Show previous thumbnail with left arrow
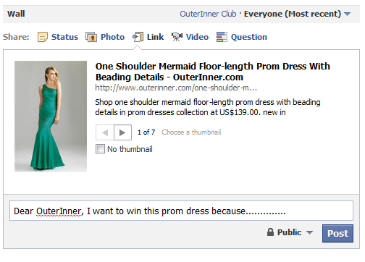The image size is (365, 262). coord(105,132)
